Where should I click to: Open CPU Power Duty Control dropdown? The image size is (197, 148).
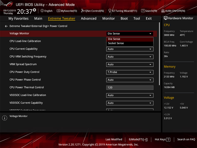click(130, 72)
